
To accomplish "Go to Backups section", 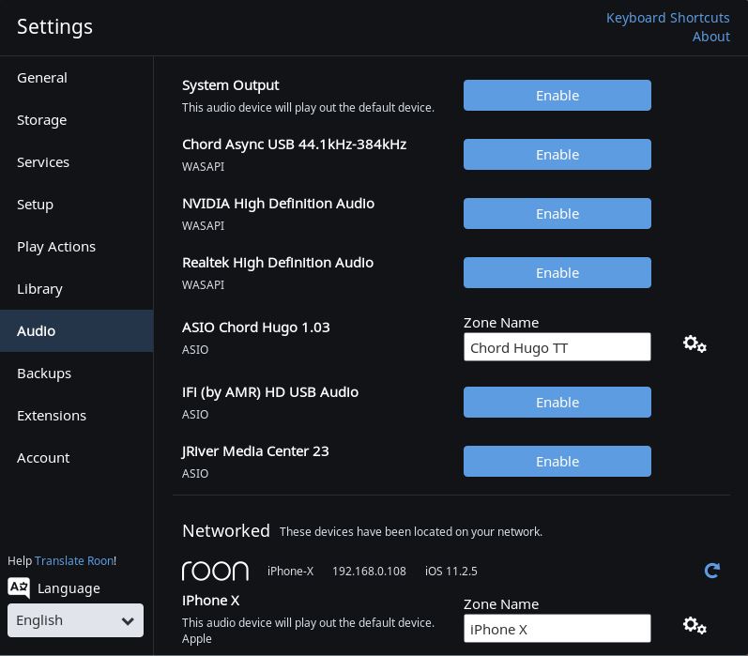I will (x=76, y=374).
